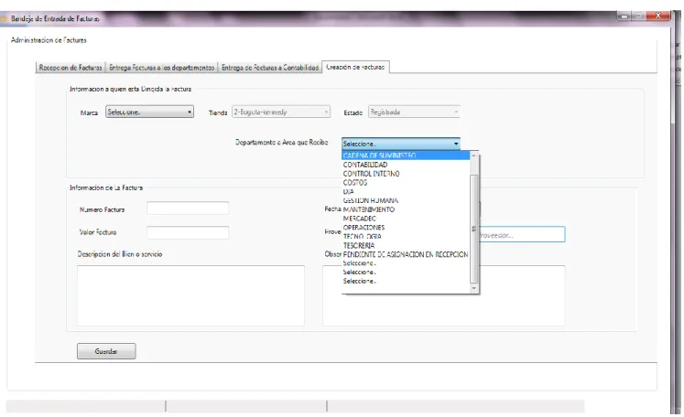Select MERCADEO department option
The width and height of the screenshot is (684, 417).
pyautogui.click(x=406, y=219)
